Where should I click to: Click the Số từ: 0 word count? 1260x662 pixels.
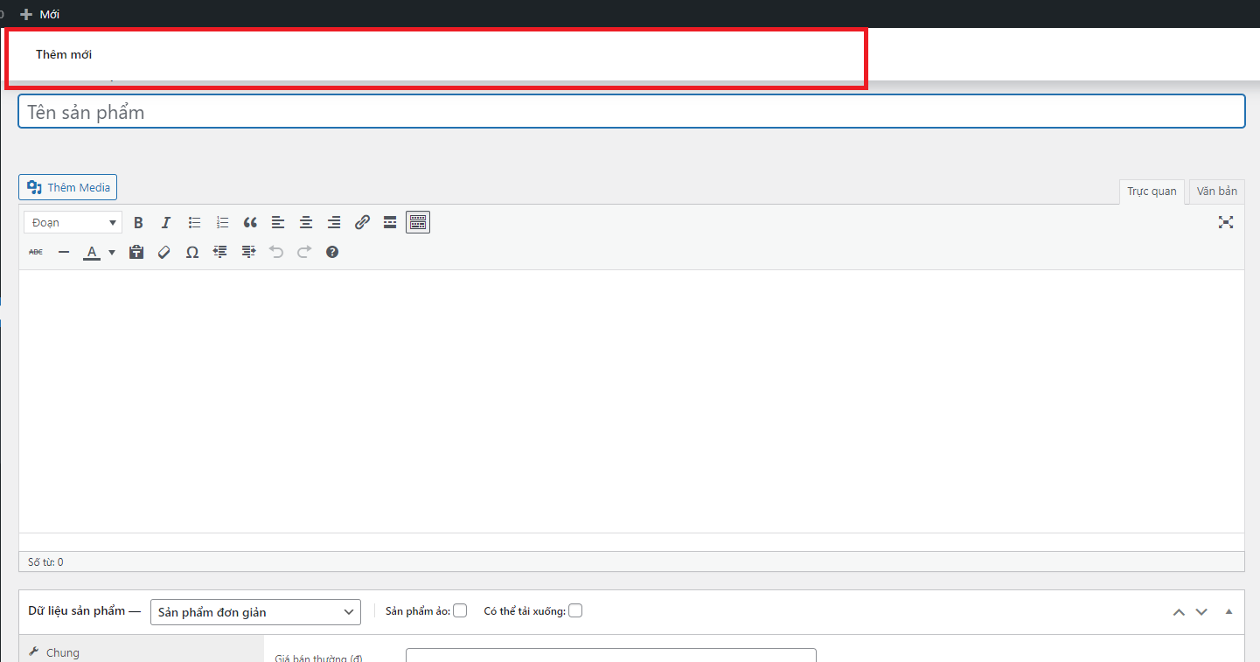(x=45, y=562)
